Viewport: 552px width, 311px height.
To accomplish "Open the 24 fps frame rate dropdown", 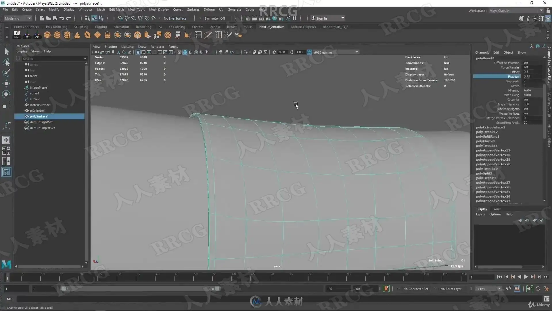I will pos(488,289).
